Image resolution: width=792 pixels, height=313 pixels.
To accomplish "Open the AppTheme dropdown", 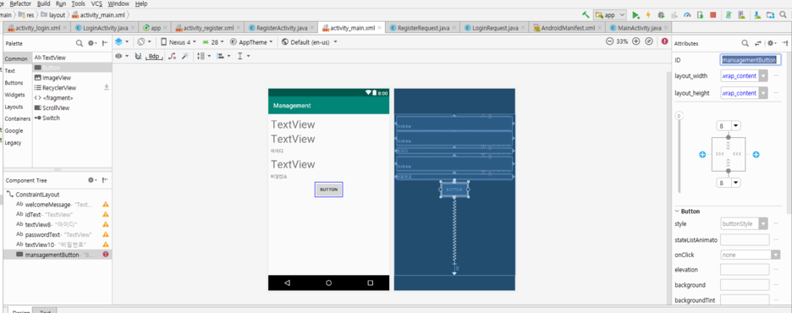I will [x=251, y=42].
